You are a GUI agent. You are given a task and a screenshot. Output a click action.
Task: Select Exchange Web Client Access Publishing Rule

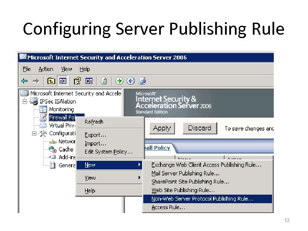pos(207,165)
